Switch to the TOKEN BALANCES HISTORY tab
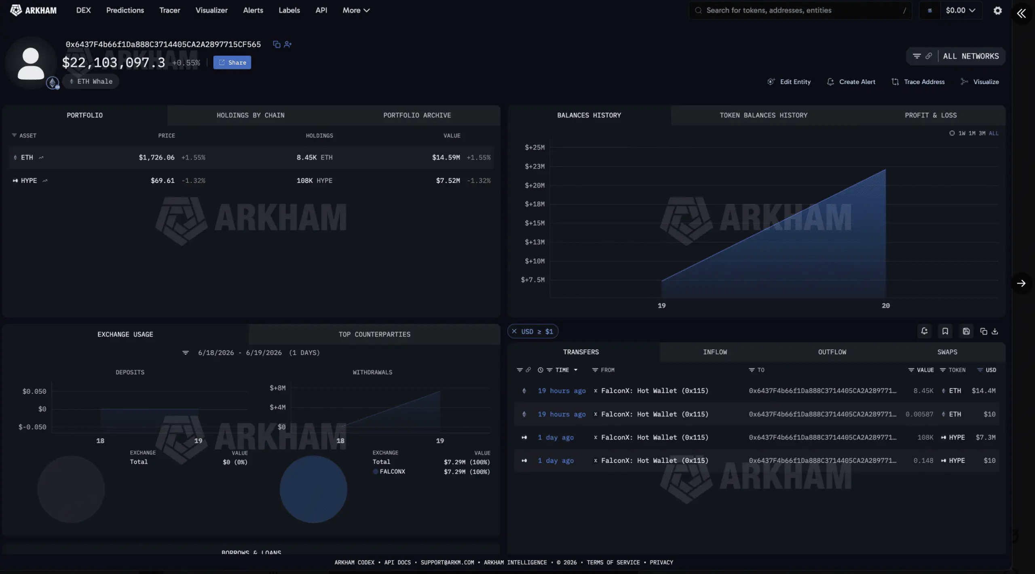Image resolution: width=1035 pixels, height=574 pixels. point(763,116)
